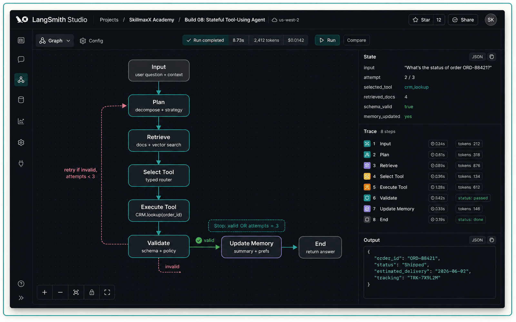The image size is (516, 322).
Task: Copy the State panel contents
Action: point(491,57)
